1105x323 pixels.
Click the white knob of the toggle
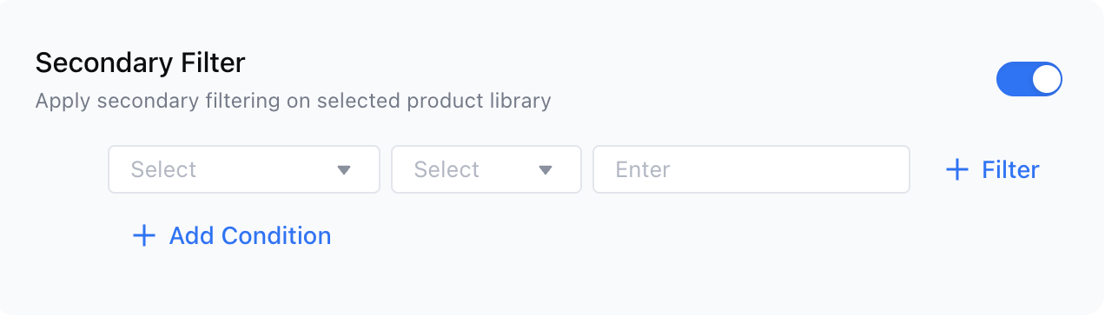click(x=1046, y=79)
